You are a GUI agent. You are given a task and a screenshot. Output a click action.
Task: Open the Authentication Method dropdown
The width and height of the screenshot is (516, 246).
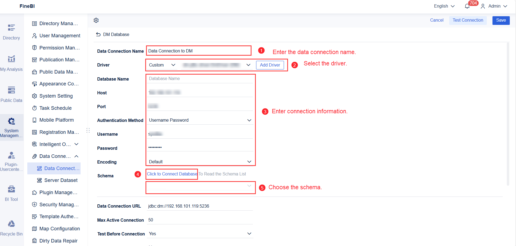[x=200, y=120]
